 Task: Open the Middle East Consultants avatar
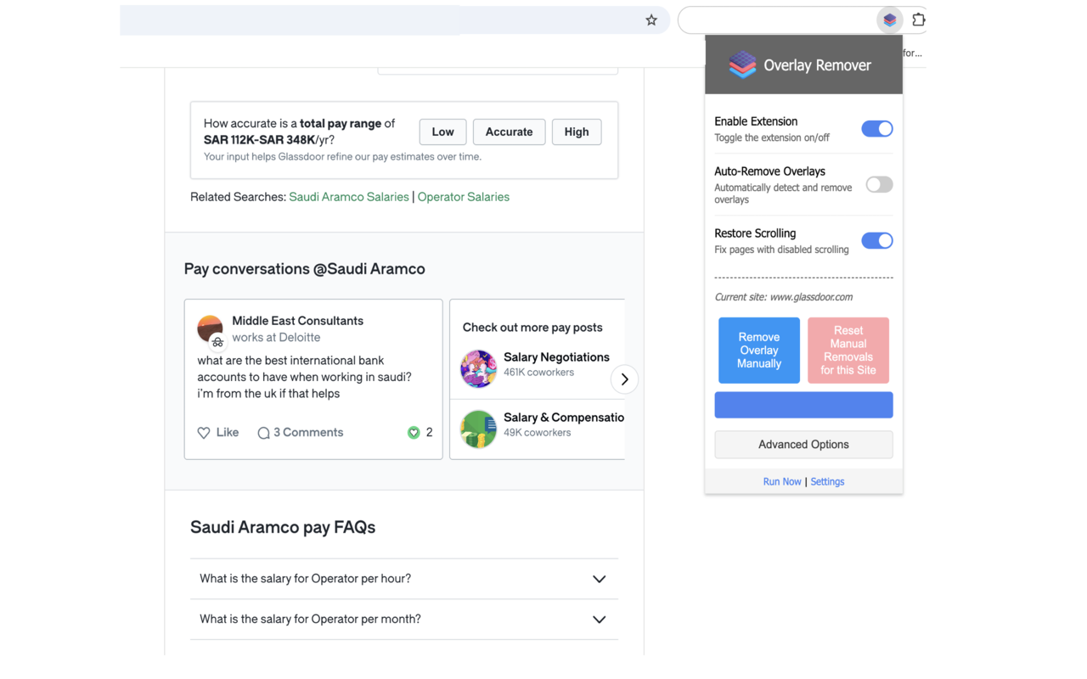pyautogui.click(x=210, y=328)
